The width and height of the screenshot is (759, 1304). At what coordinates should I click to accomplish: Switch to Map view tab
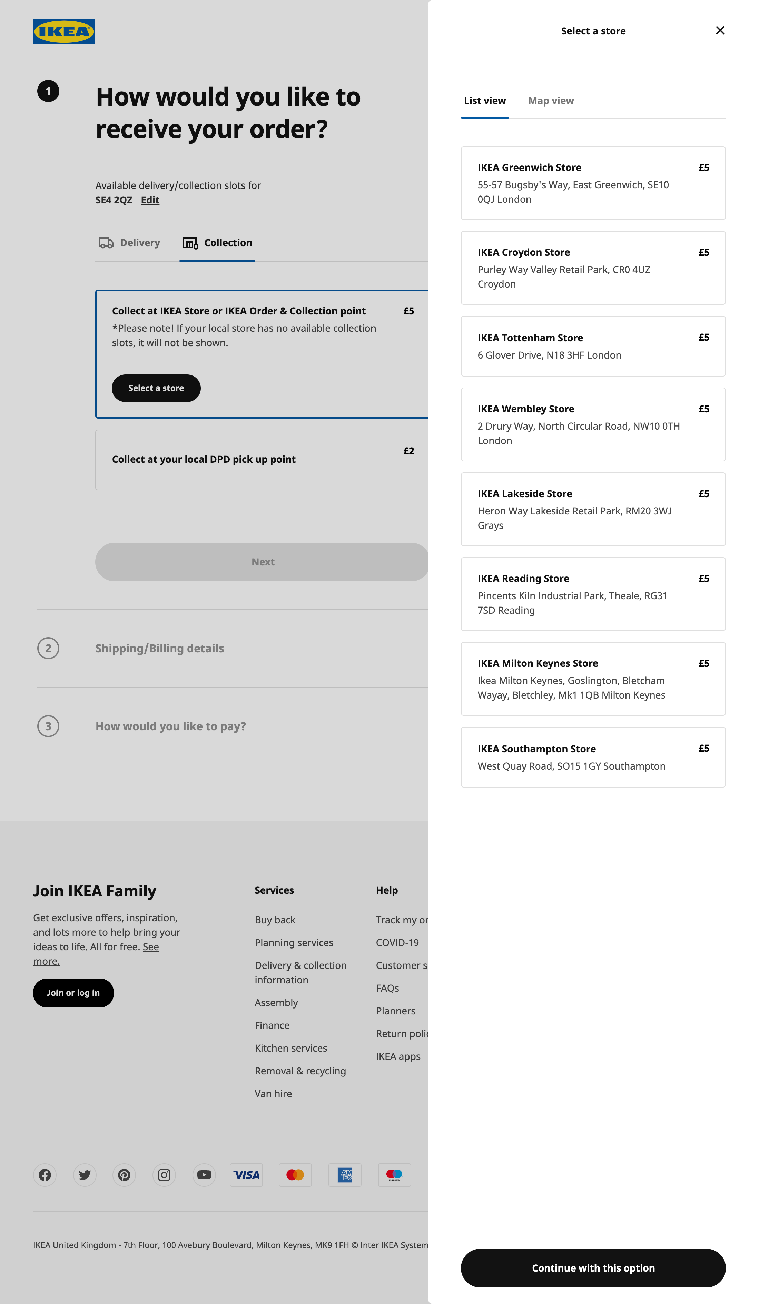(550, 101)
